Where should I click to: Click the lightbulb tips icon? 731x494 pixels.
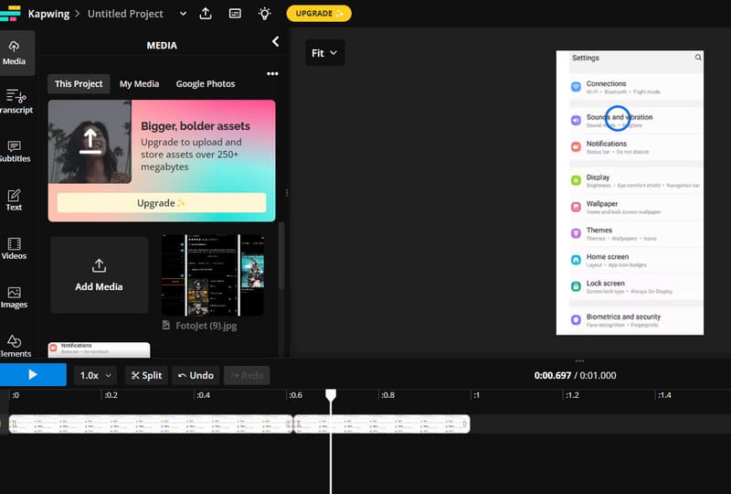point(264,14)
